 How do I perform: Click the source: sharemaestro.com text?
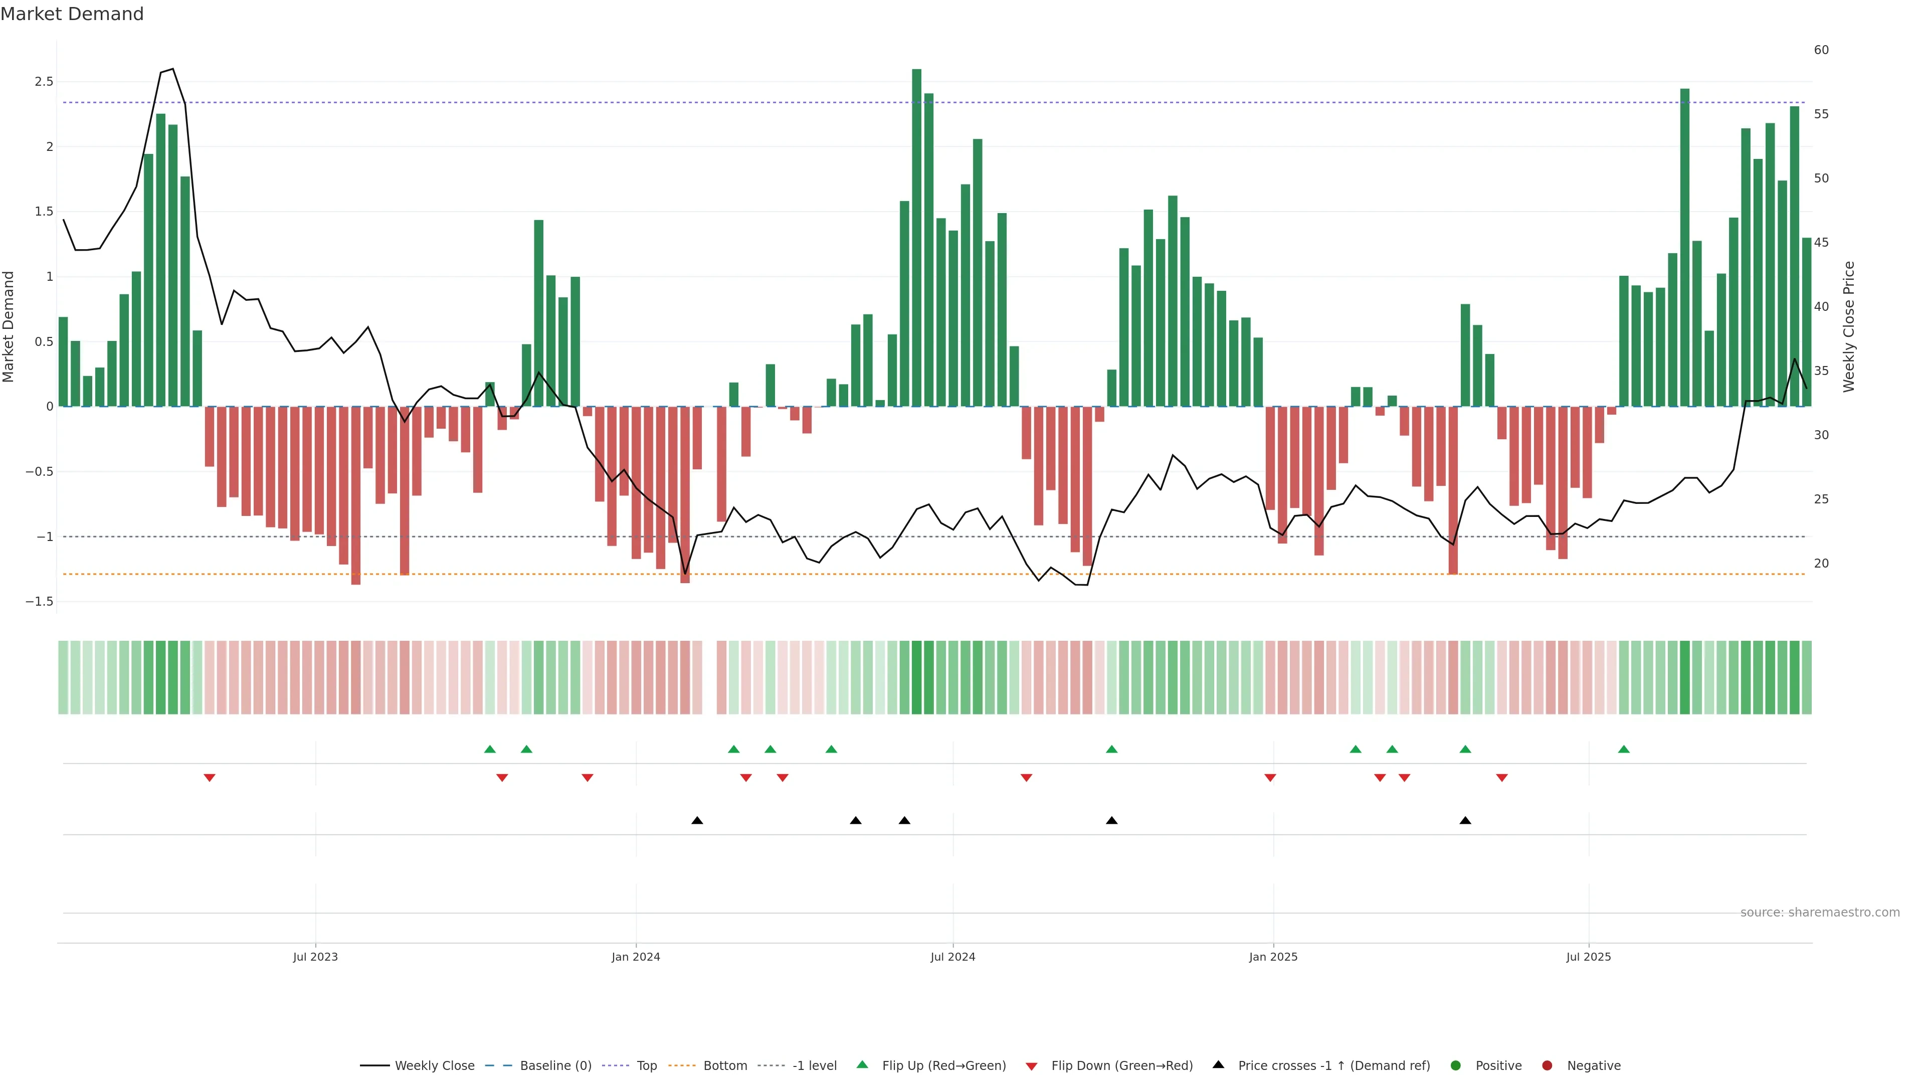tap(1820, 912)
